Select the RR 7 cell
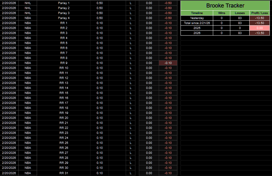Screen dimensions: 272x176 click(64, 53)
